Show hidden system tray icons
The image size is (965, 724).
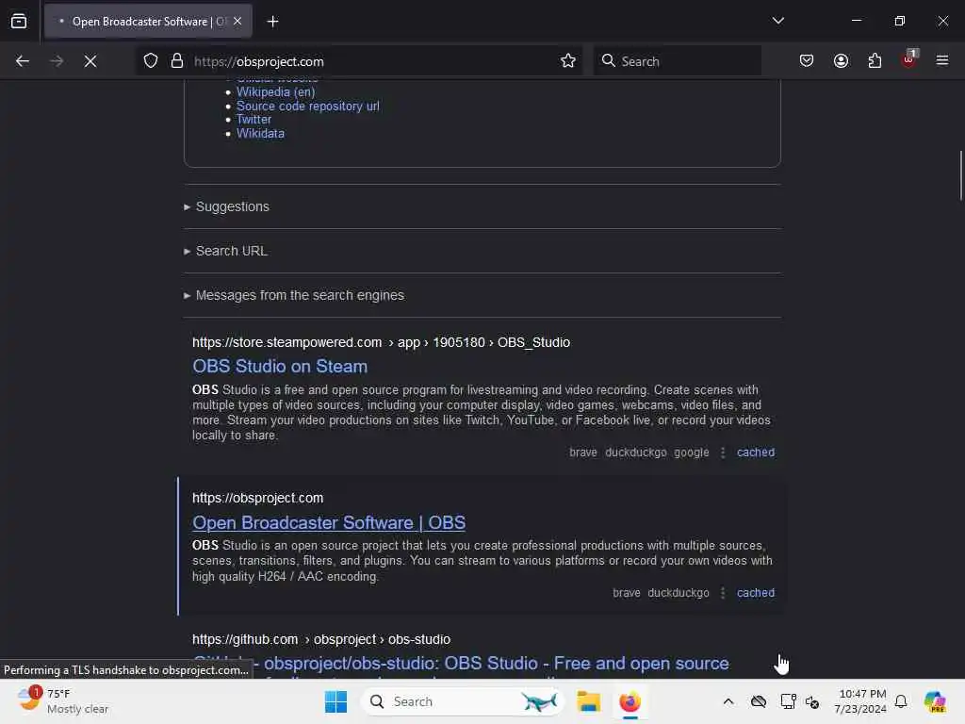click(728, 701)
